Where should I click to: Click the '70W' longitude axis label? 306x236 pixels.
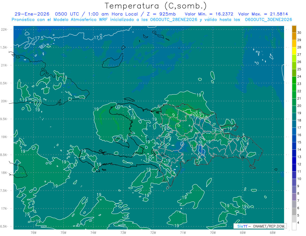(x=213, y=233)
